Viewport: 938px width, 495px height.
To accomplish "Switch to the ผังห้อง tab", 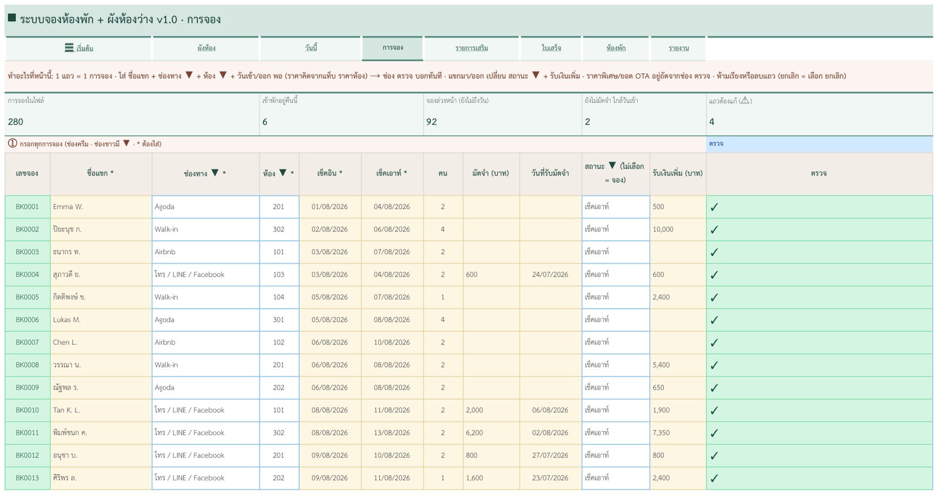I will tap(206, 48).
